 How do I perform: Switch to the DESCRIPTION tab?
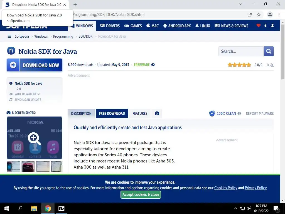[81, 113]
